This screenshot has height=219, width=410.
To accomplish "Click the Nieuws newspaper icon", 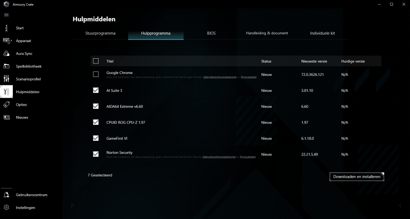I will 6,117.
